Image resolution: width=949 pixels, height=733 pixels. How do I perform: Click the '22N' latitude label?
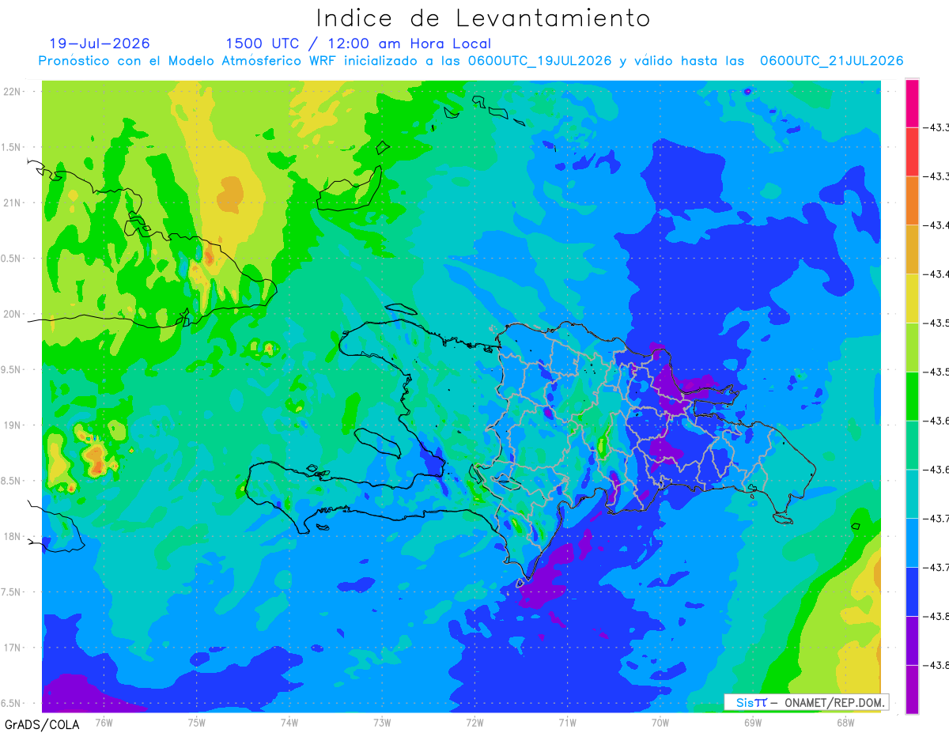(13, 92)
